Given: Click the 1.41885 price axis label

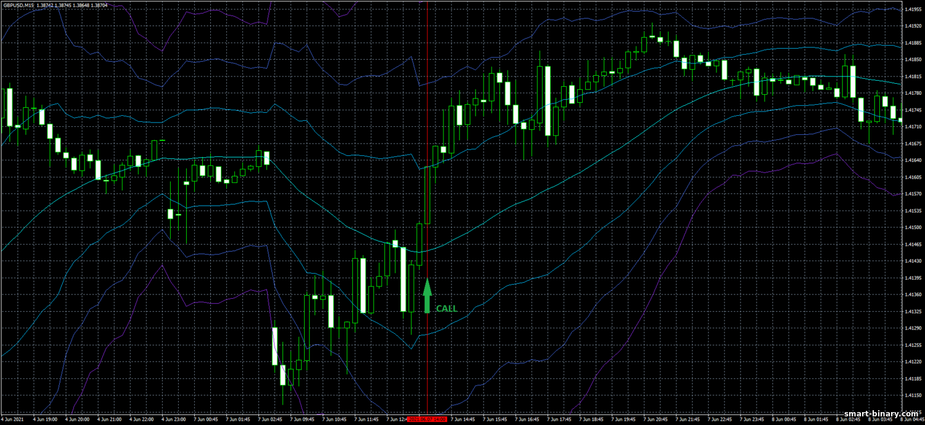Looking at the screenshot, I should pyautogui.click(x=912, y=43).
